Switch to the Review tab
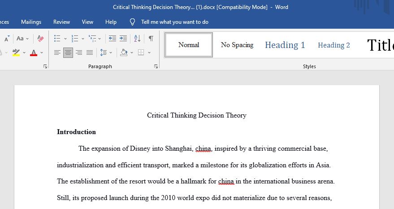The image size is (394, 209). point(61,22)
